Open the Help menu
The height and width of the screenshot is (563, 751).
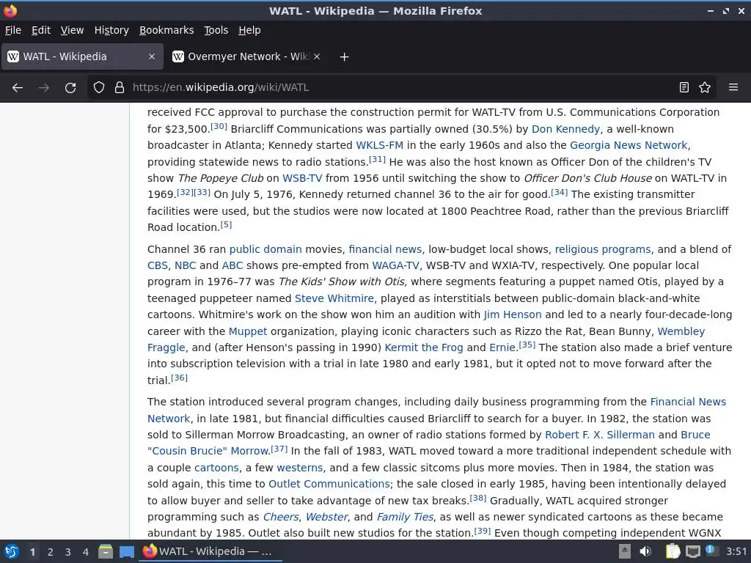[249, 30]
